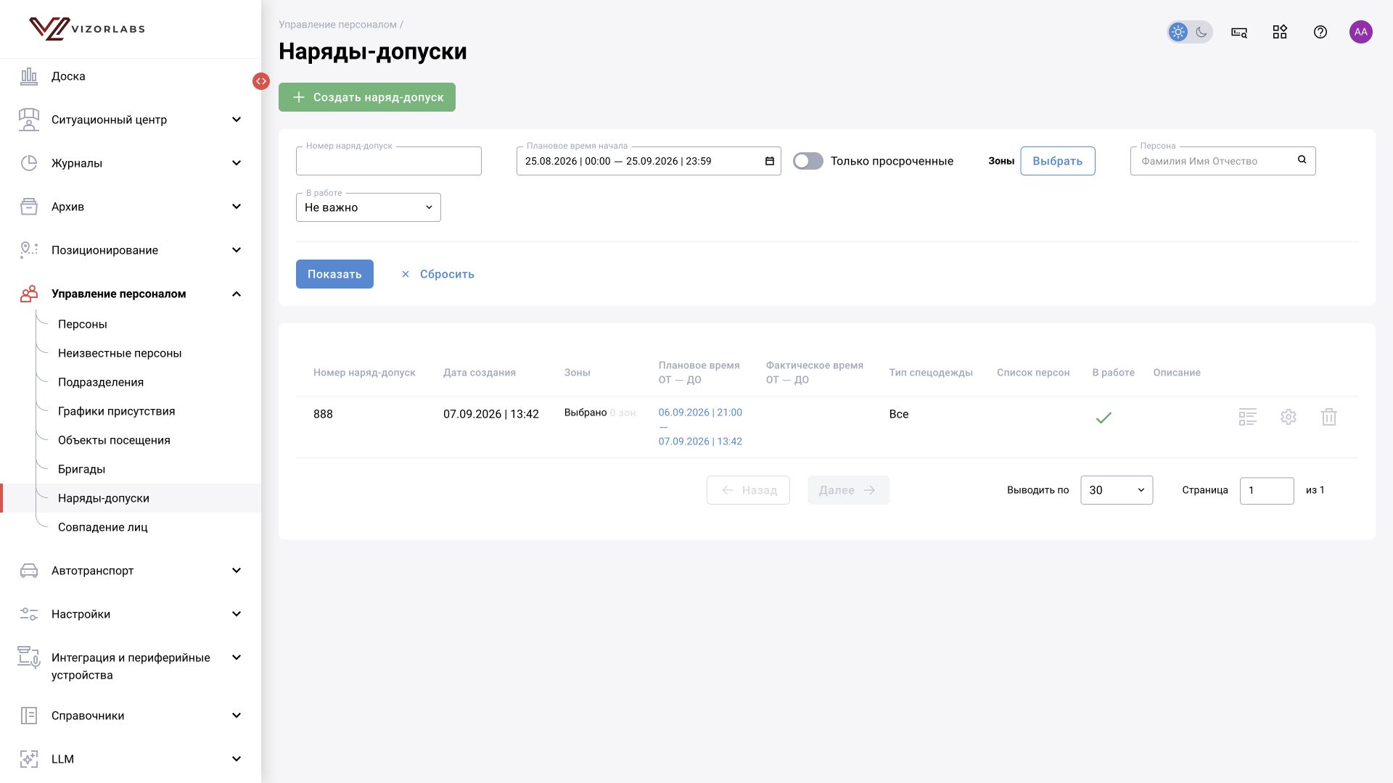Open the widgets grid icon in header
Image resolution: width=1393 pixels, height=783 pixels.
click(1280, 32)
